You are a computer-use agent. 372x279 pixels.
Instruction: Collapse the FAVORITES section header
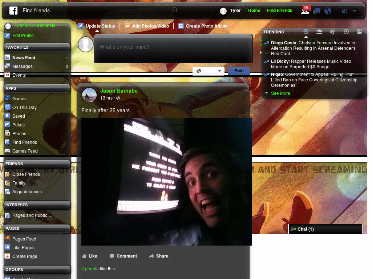click(x=37, y=47)
